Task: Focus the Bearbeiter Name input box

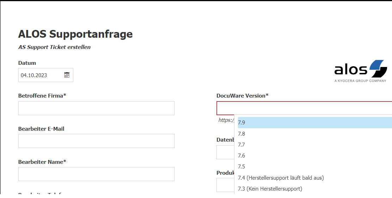Action: [x=96, y=174]
